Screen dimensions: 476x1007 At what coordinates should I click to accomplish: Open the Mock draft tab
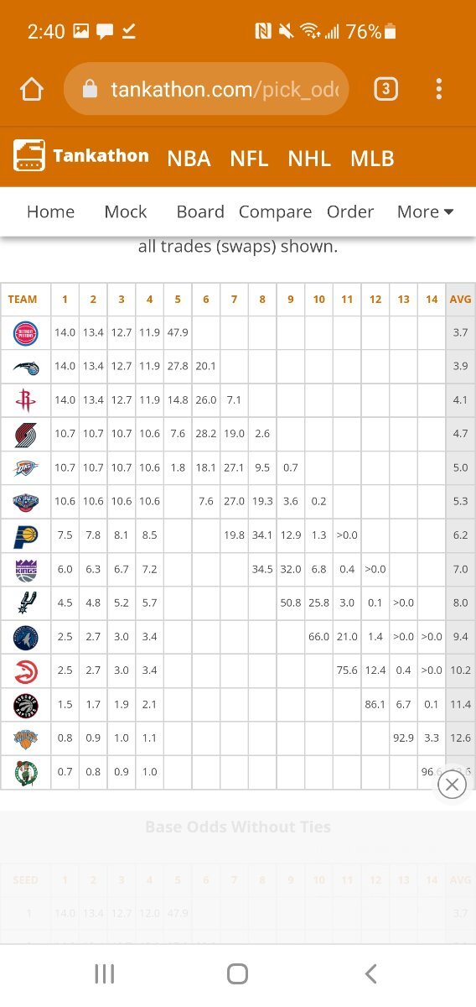(126, 211)
